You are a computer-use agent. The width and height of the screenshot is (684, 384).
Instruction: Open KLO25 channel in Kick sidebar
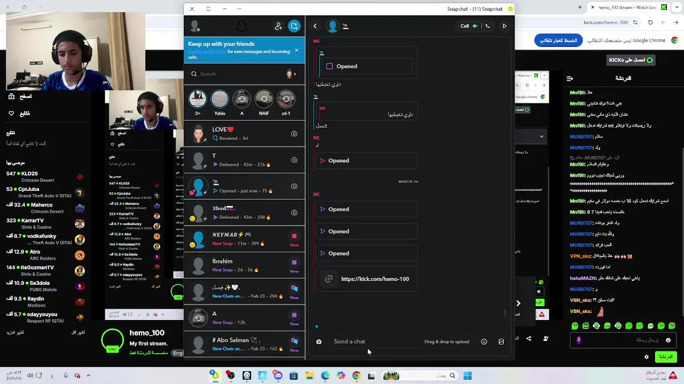point(45,177)
